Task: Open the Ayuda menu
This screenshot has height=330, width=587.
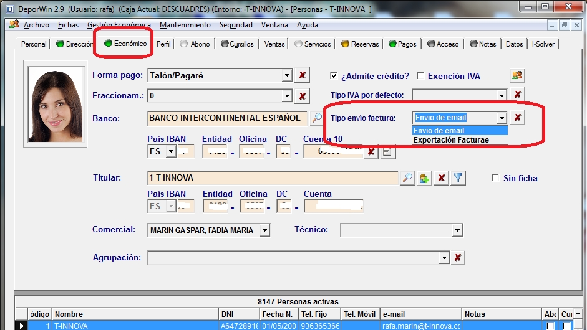Action: coord(308,25)
